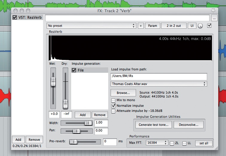Click the Generate test tone... button
The height and width of the screenshot is (156, 226).
pyautogui.click(x=153, y=125)
